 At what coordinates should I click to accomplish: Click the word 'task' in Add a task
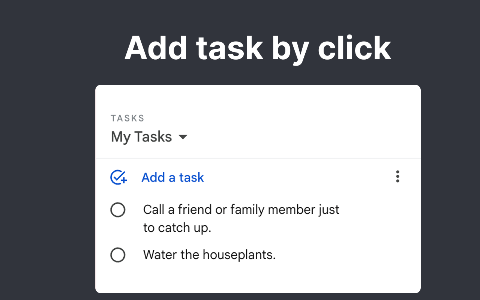point(191,177)
